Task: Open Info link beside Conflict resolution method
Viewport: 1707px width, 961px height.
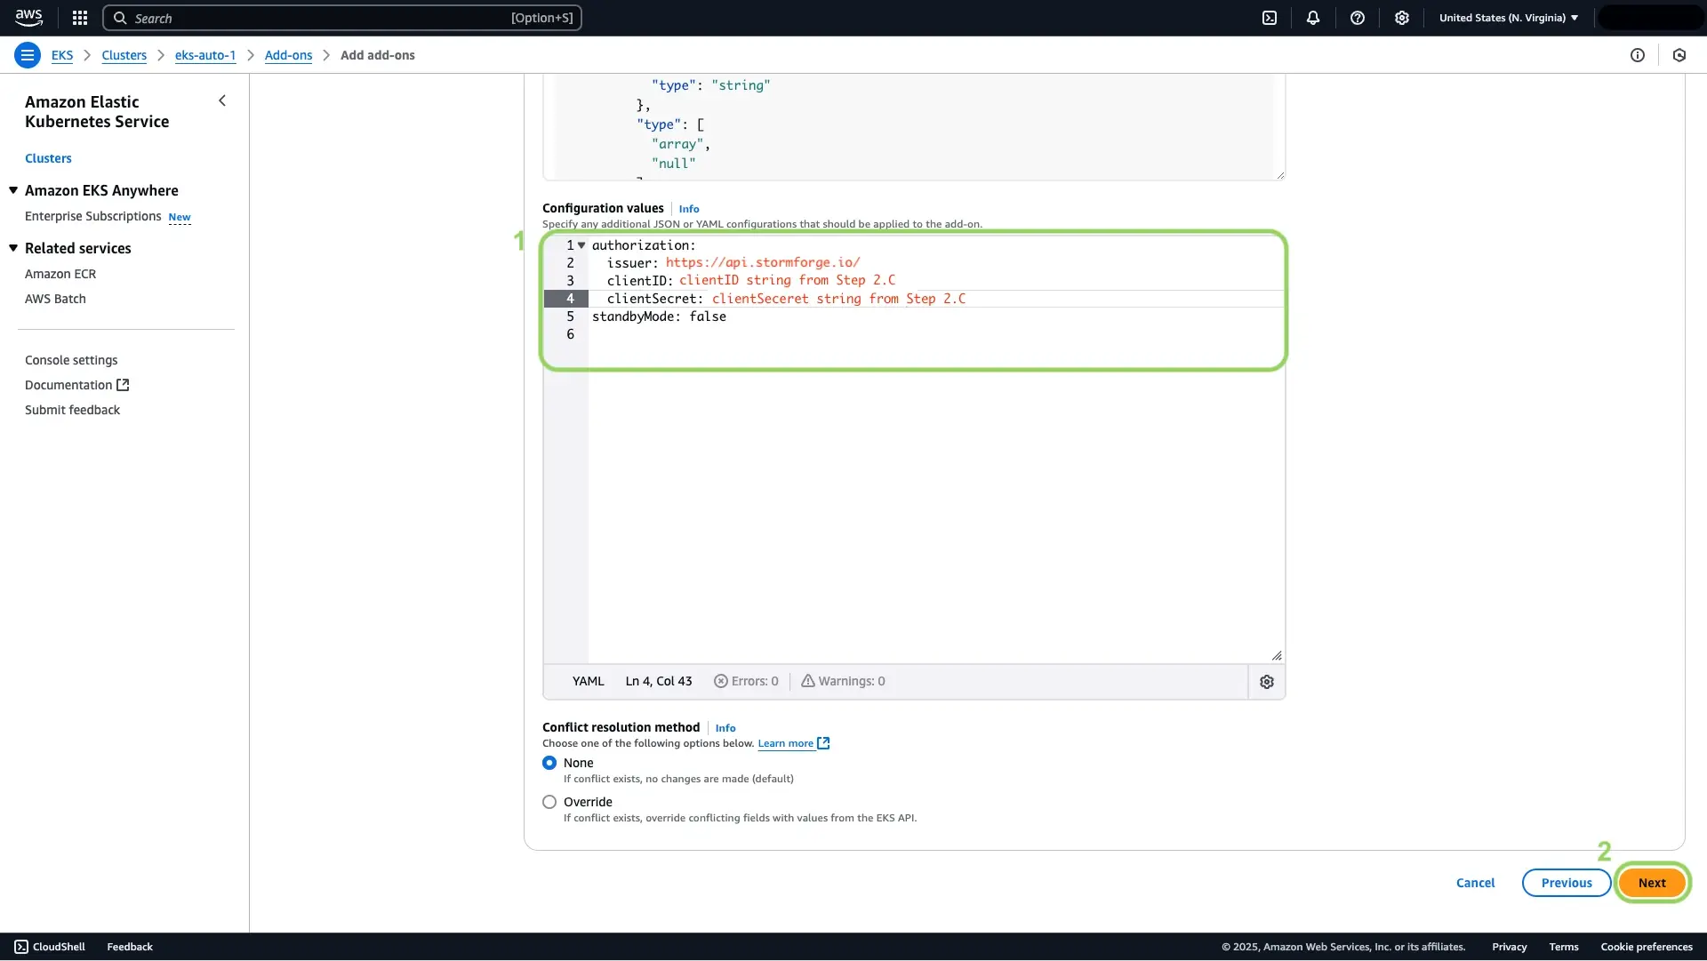Action: (725, 728)
